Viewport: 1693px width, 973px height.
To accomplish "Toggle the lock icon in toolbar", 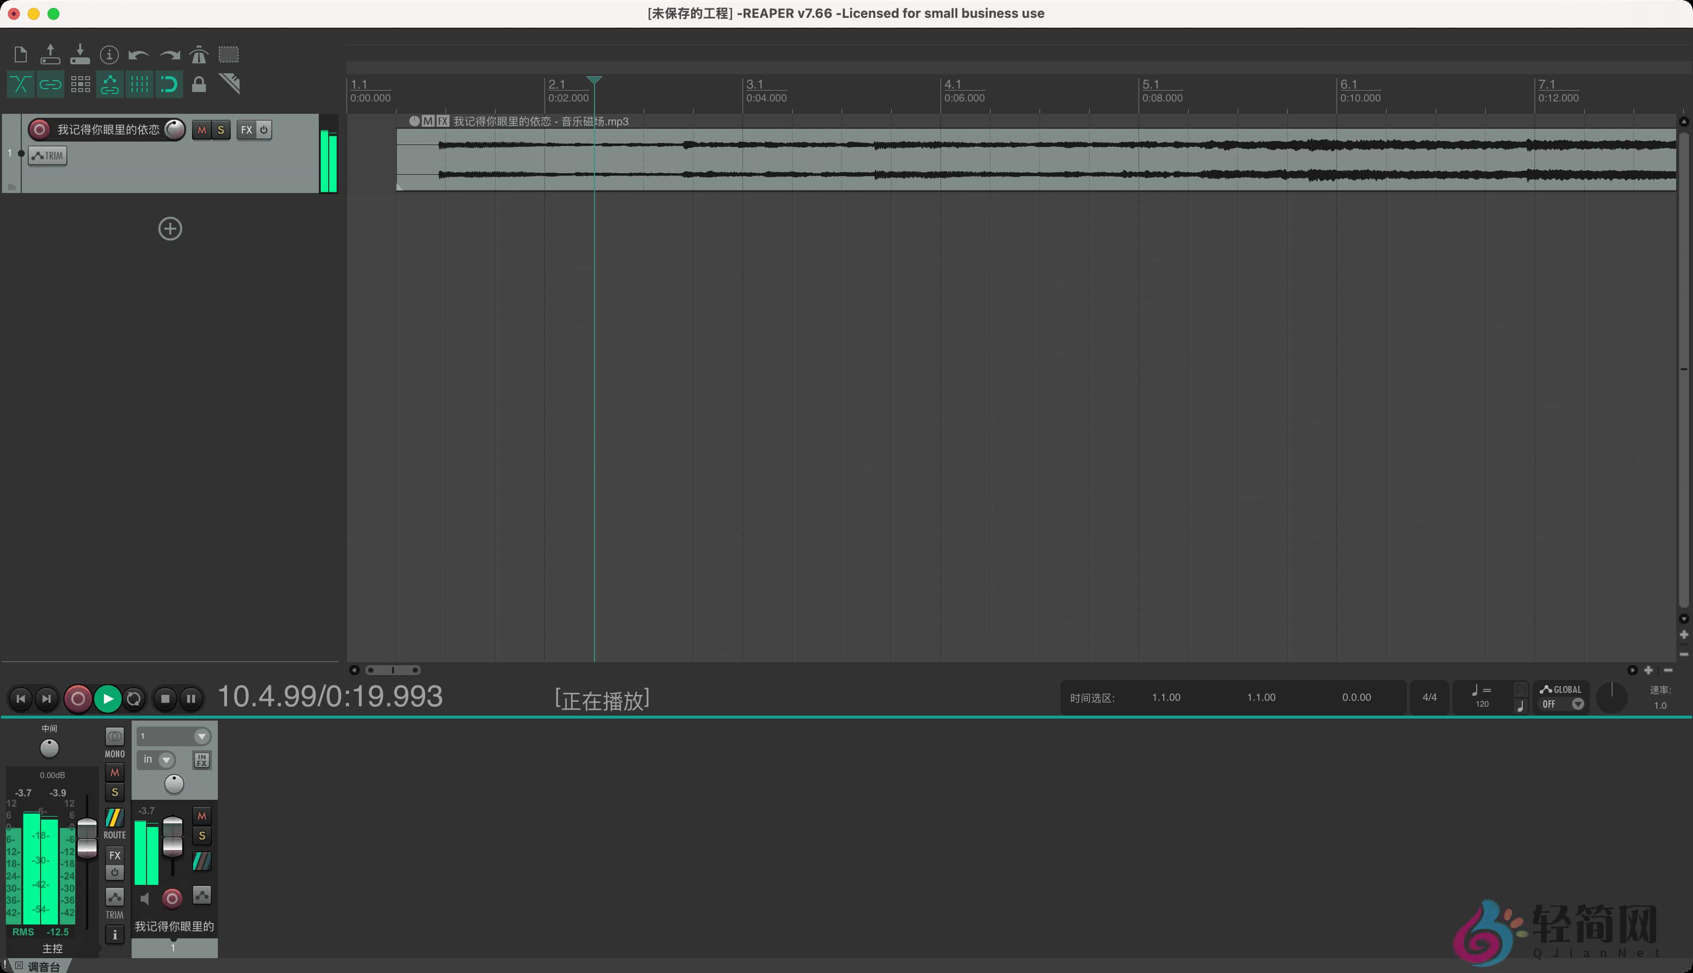I will 199,84.
